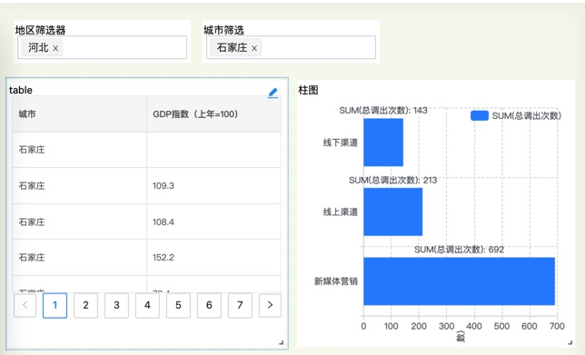This screenshot has width=585, height=355.
Task: Open the 地区筛选器 dropdown field
Action: [x=103, y=47]
